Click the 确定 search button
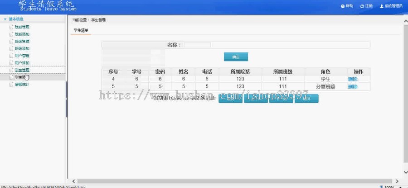Viewport: 408px width, 188px height. (x=236, y=57)
